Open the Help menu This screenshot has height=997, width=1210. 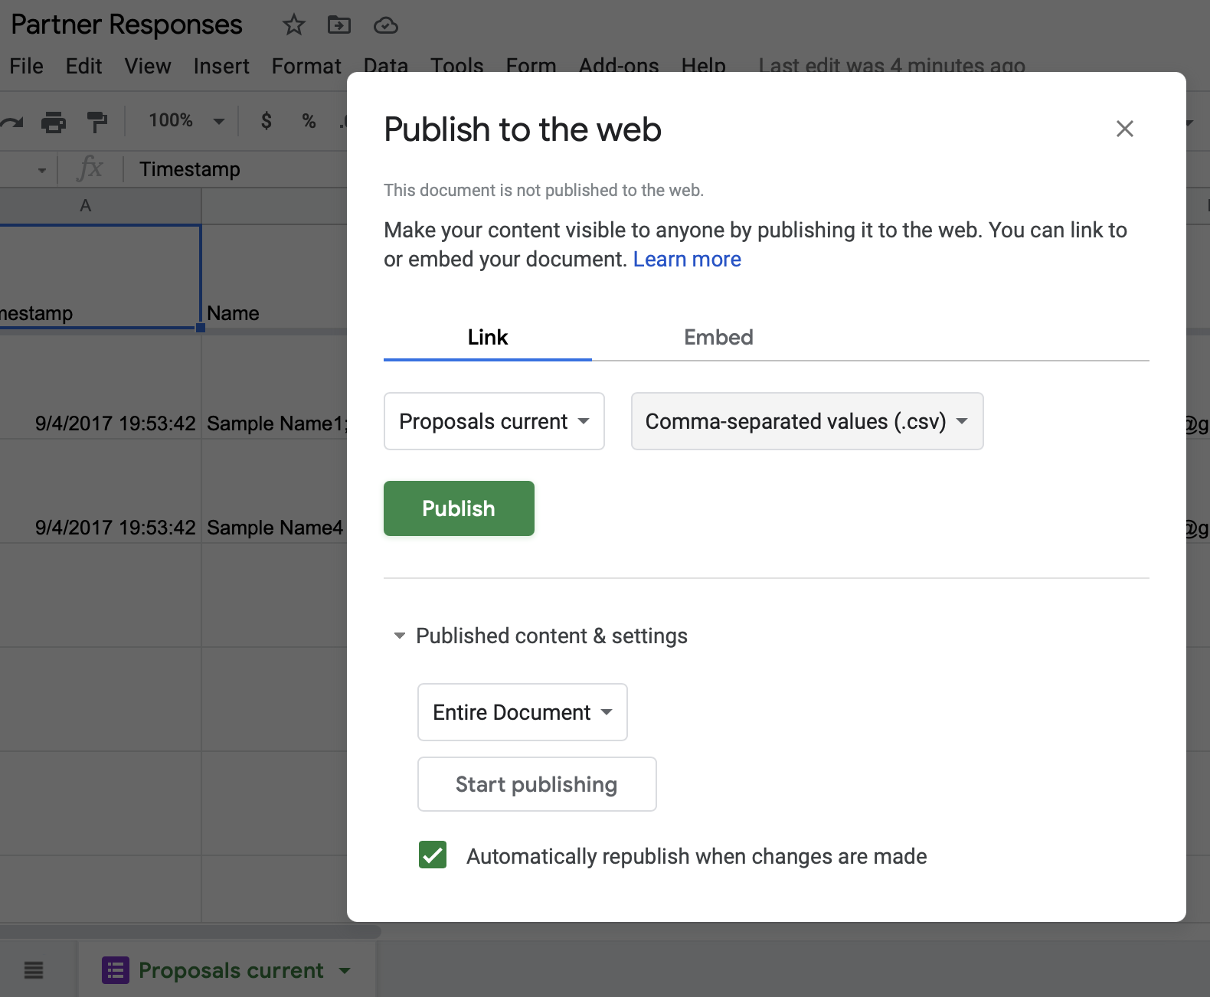pyautogui.click(x=703, y=66)
